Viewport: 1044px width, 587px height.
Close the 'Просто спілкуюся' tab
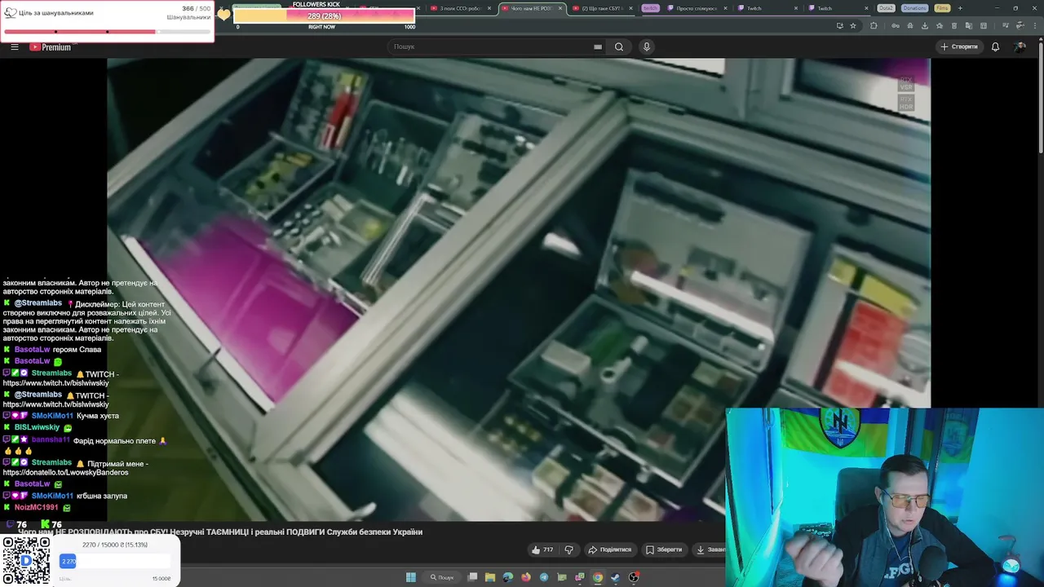[x=725, y=8]
